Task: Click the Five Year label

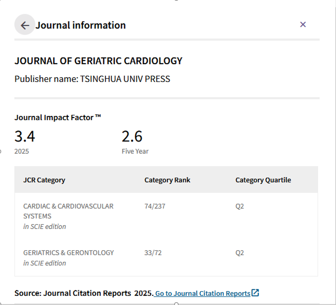Action: (135, 151)
